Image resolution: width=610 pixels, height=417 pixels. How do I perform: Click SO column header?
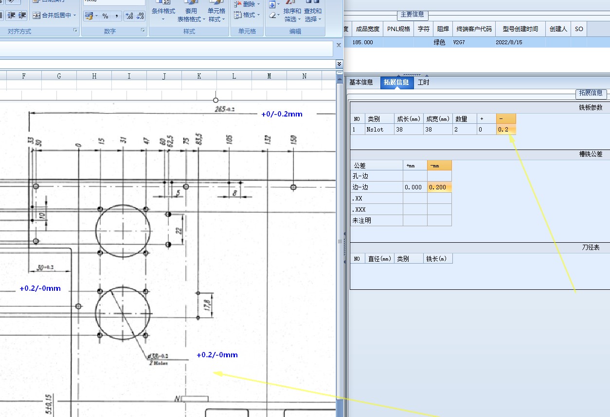[579, 29]
